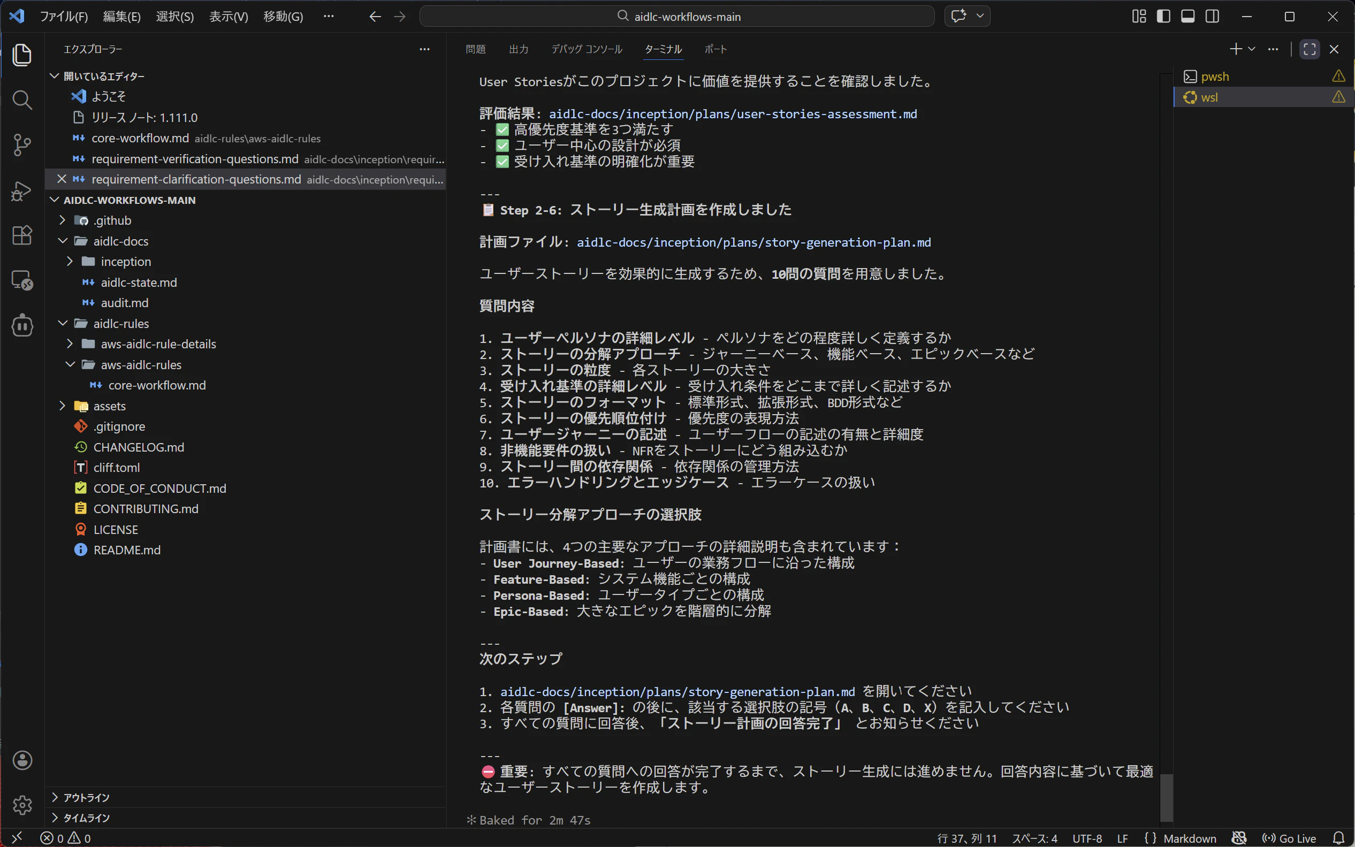The image size is (1355, 847).
Task: Click the Copilot status icon in status bar
Action: (x=1238, y=838)
